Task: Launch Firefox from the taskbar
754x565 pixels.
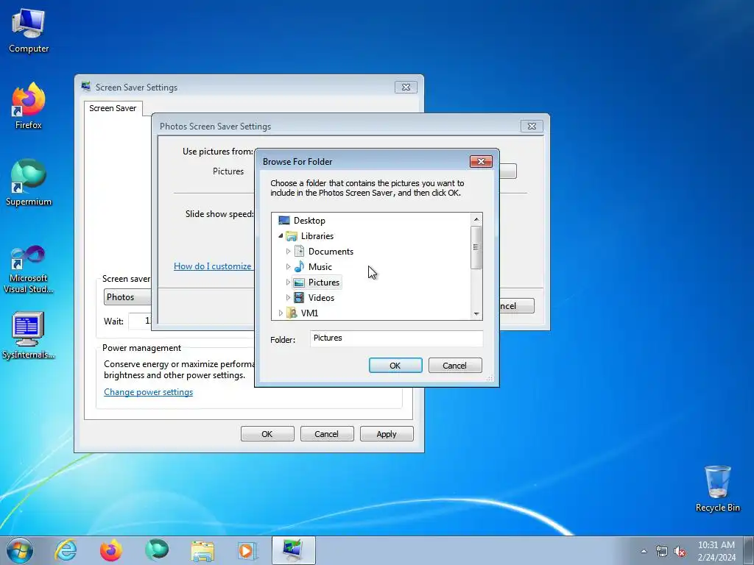Action: [111, 550]
